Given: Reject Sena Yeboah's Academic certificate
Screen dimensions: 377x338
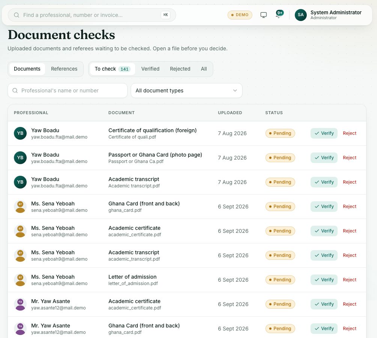Looking at the screenshot, I should pos(349,231).
